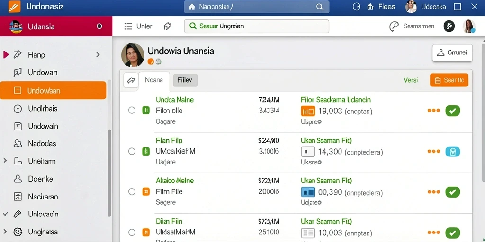Click the Grrunei button

tap(452, 53)
